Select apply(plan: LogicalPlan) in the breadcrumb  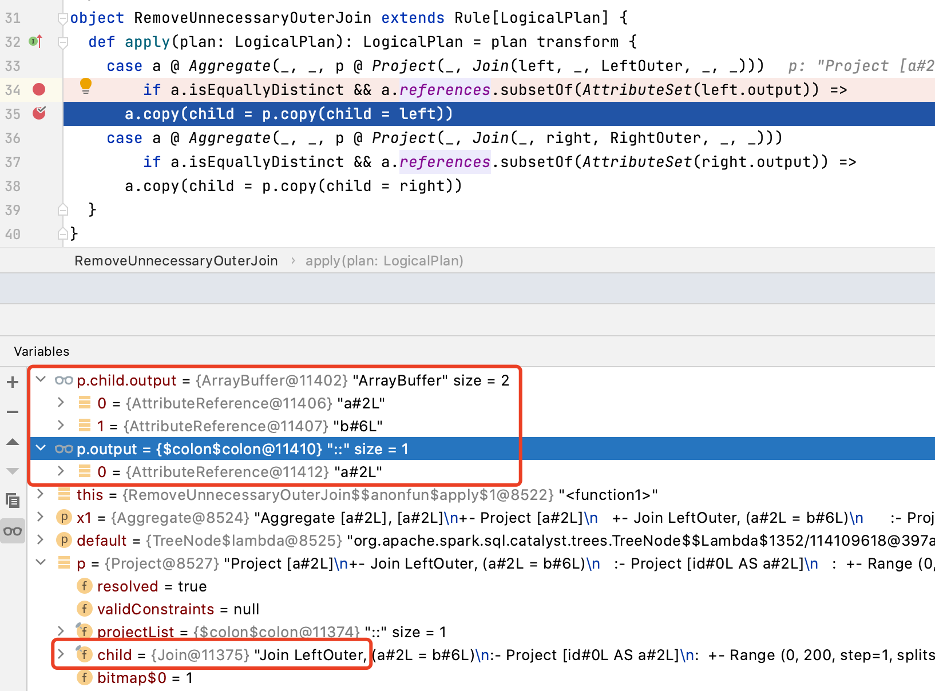(385, 261)
